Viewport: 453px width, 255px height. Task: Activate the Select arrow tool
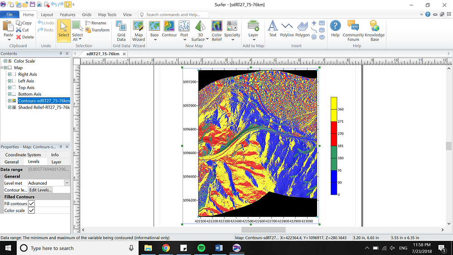click(64, 31)
